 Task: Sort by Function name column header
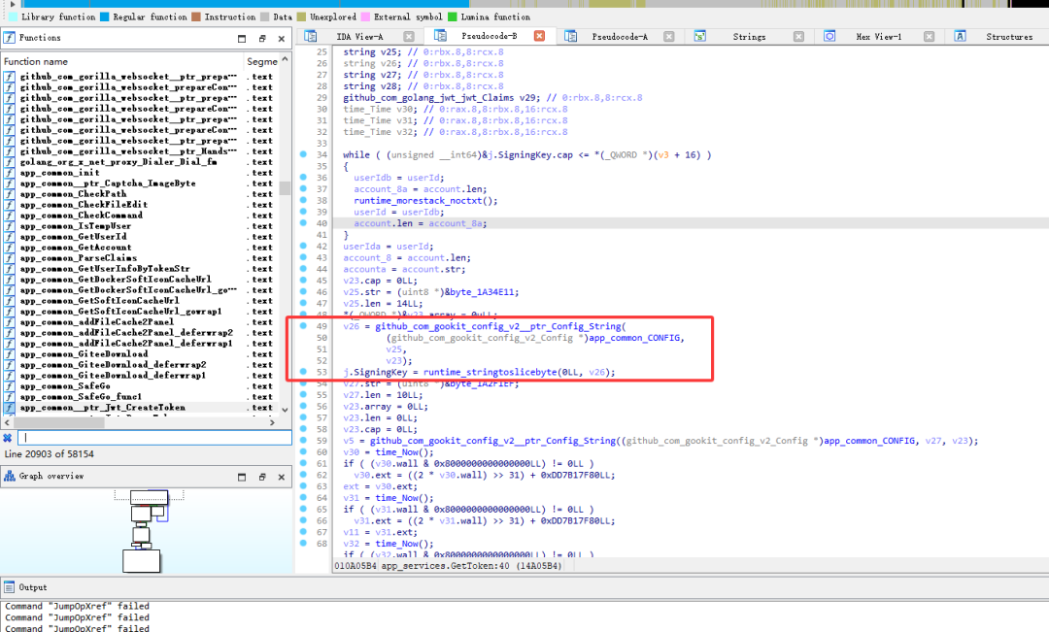pos(122,61)
